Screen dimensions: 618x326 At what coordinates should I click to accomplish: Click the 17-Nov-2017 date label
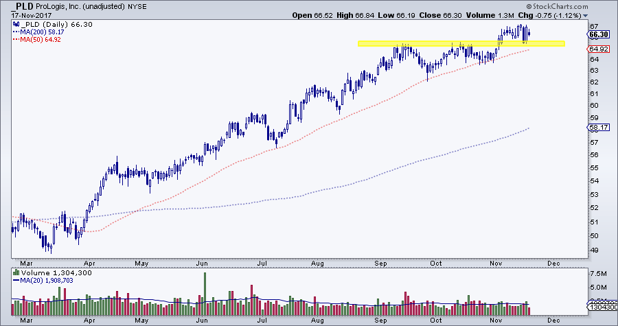(21, 15)
